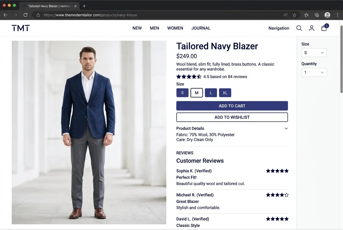Click the Navigation link in the header
This screenshot has height=230, width=343.
tap(279, 28)
